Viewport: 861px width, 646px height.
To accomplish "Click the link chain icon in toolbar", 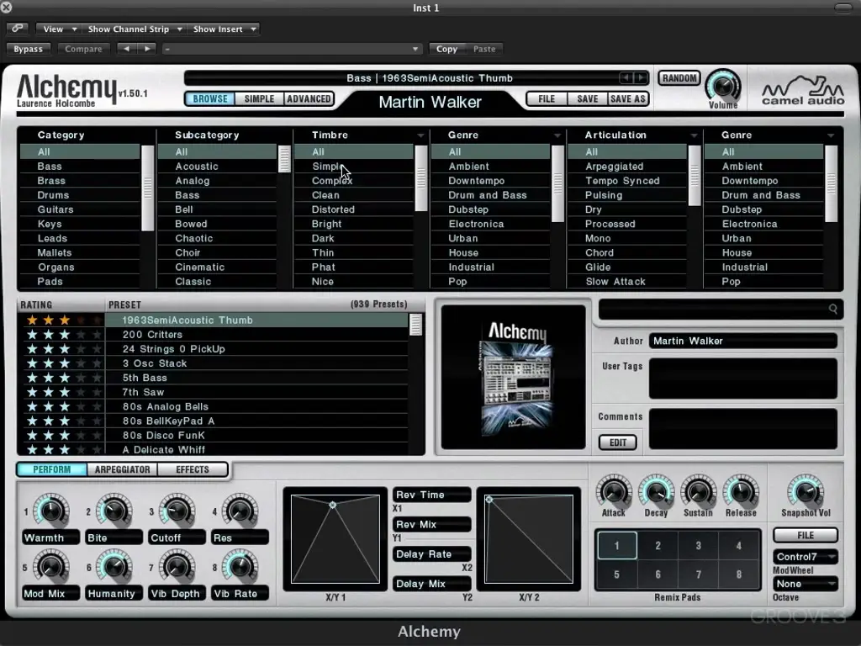I will (18, 29).
